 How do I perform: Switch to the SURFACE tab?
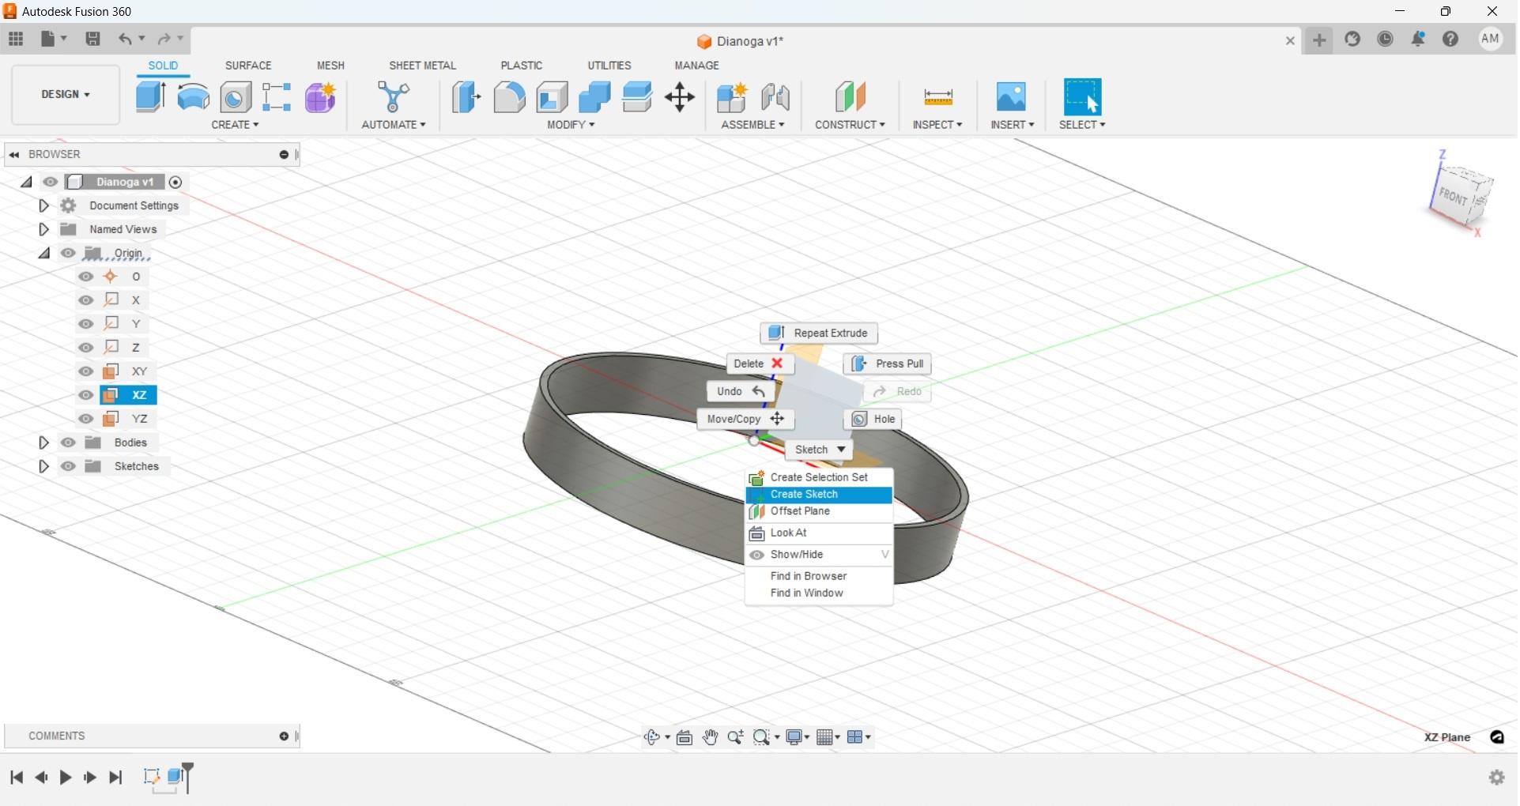point(248,66)
